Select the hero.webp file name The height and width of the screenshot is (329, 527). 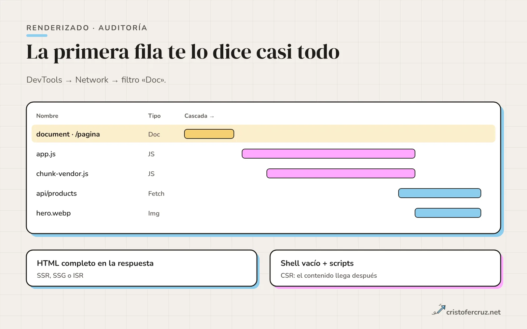pos(53,213)
